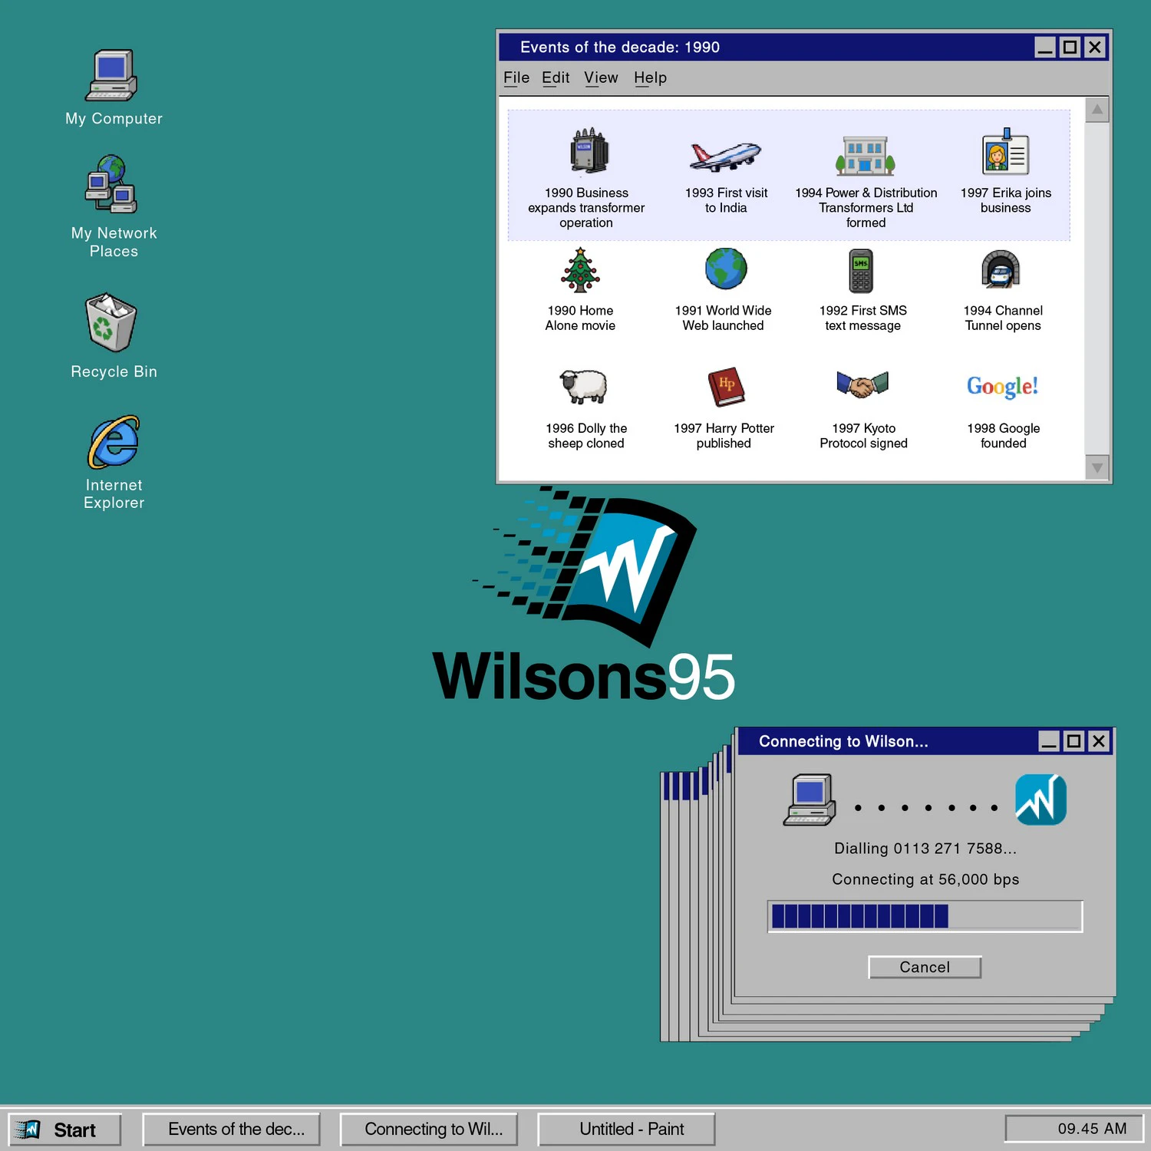Select the 1991 World Wide Web globe icon

pyautogui.click(x=726, y=269)
